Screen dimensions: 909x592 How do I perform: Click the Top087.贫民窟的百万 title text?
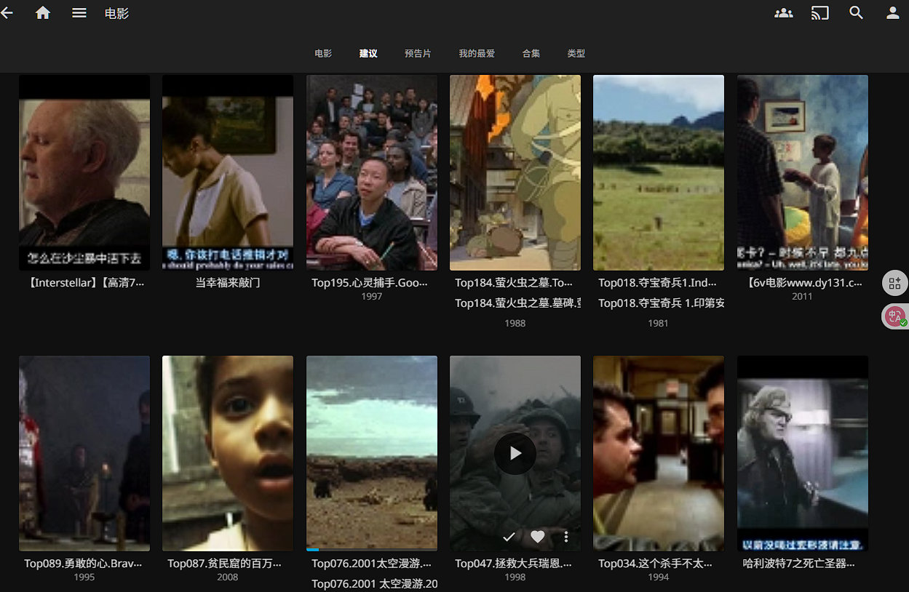point(225,563)
